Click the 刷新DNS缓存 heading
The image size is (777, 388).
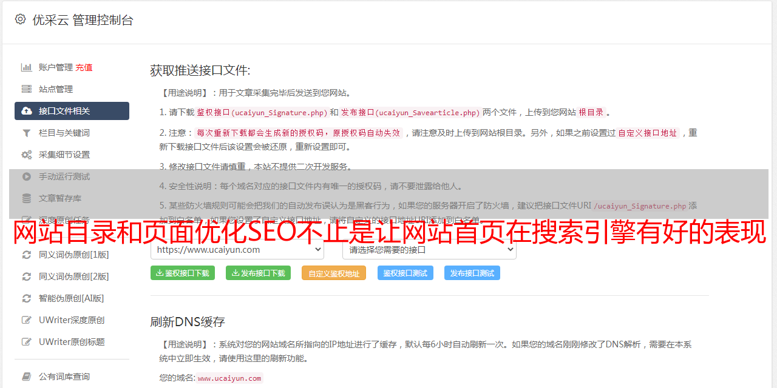pos(188,321)
